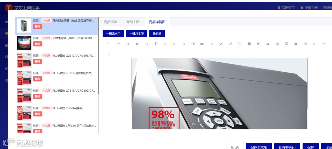Screen dimensions: 332x149
Task: Select the PLUS硒鼓 CF228A product thumbnail
Action: [x=24, y=113]
